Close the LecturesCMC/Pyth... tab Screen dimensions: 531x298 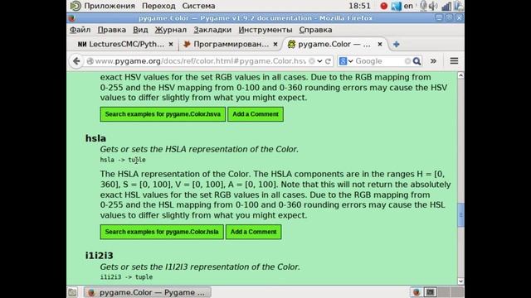(171, 44)
